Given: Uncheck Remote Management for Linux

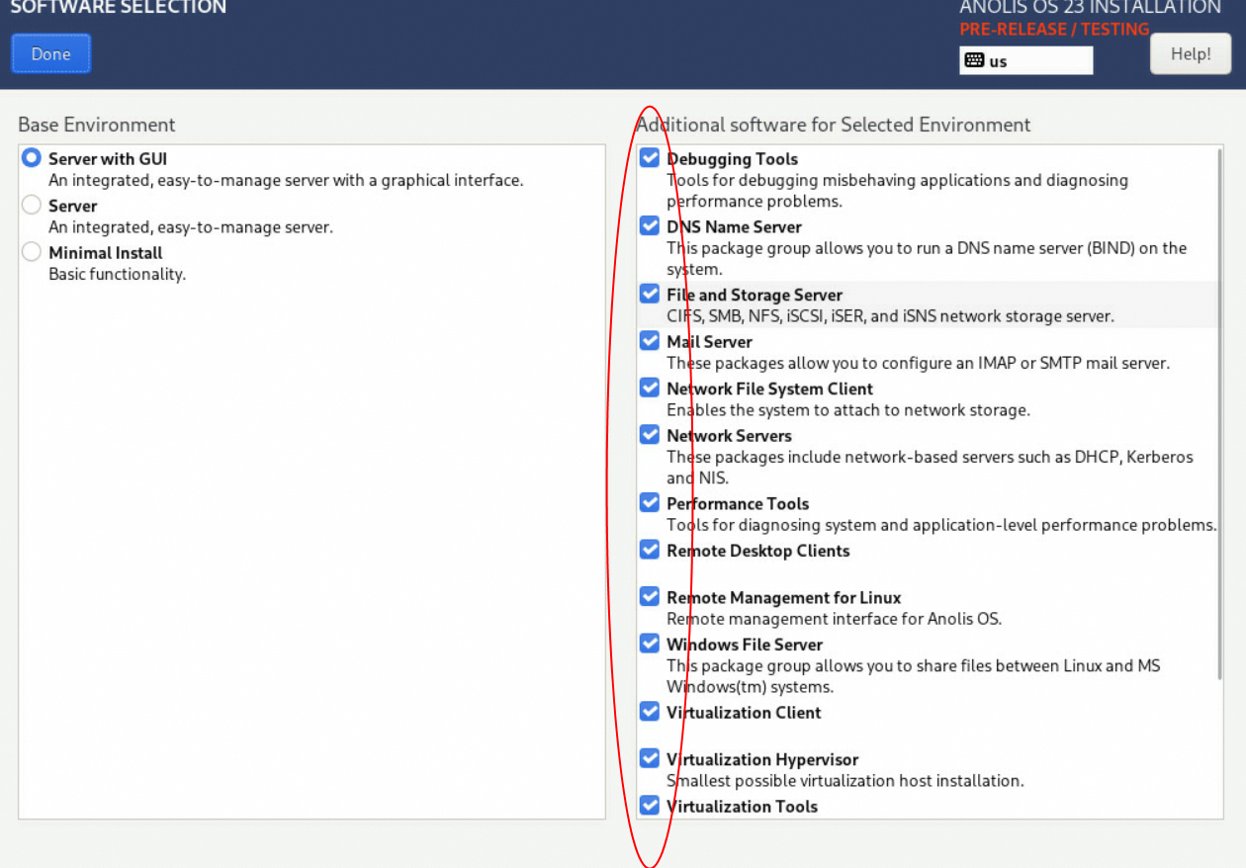Looking at the screenshot, I should point(650,597).
